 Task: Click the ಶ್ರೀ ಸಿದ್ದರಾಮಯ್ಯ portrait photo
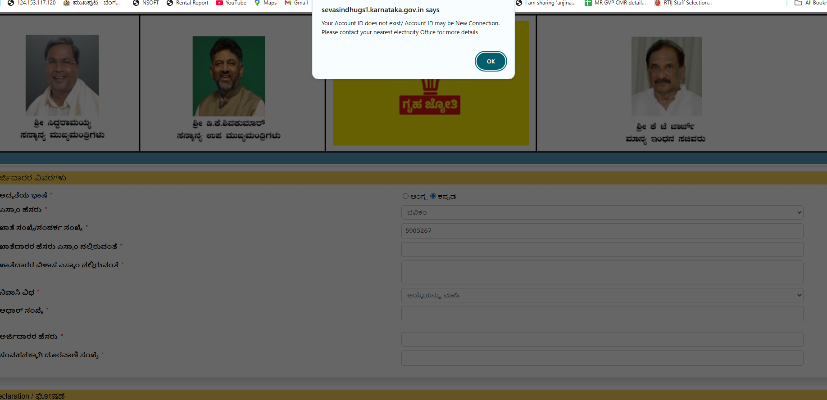point(62,75)
